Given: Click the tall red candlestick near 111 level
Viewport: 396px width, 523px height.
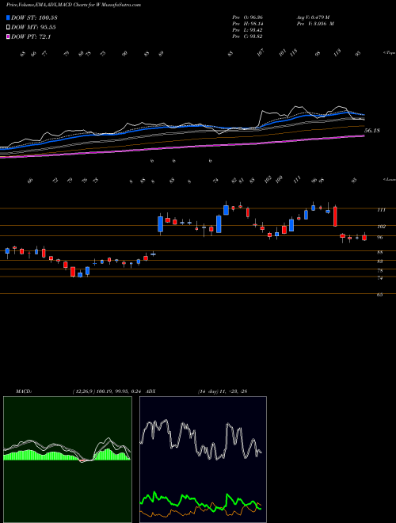Looking at the screenshot, I should point(336,216).
